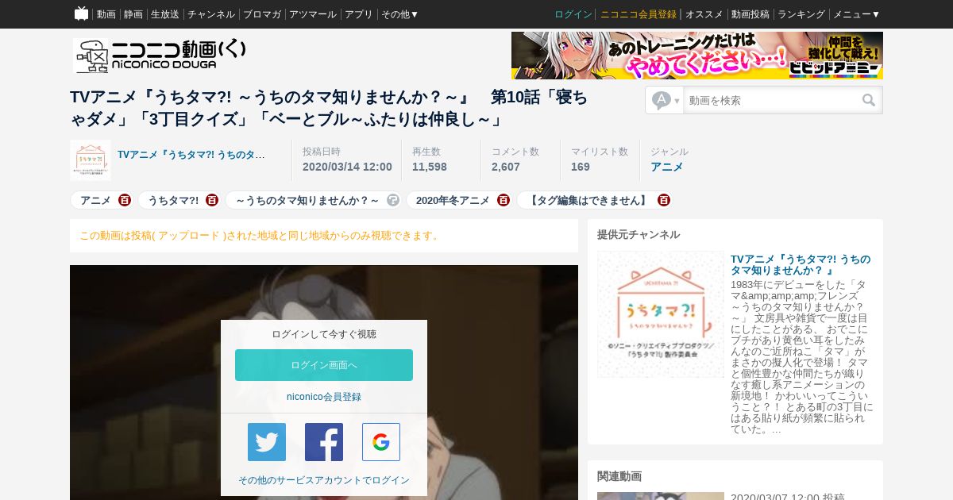Screen dimensions: 953x500
Task: Open the provider channel title in the sidebar
Action: pyautogui.click(x=801, y=265)
